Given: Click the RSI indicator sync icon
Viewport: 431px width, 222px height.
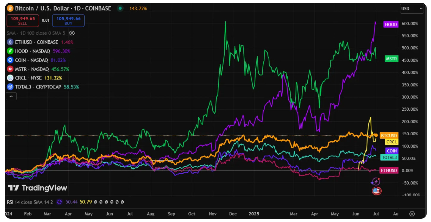Looking at the screenshot, I should pos(59,202).
